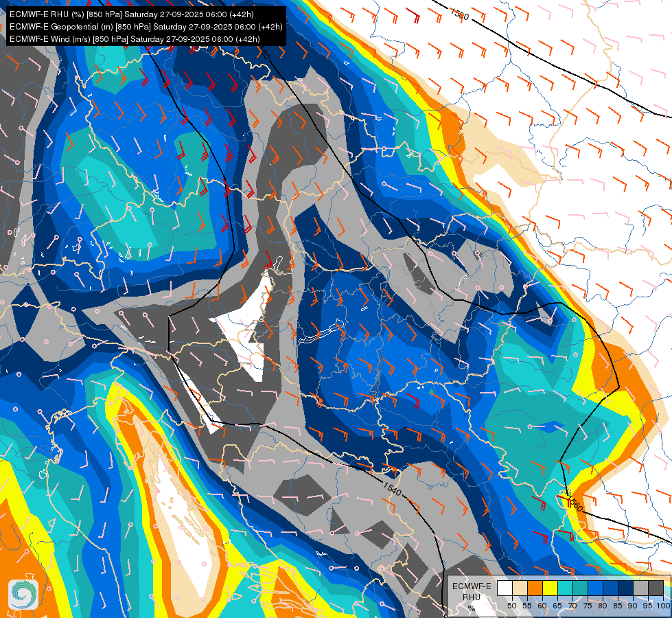Pick the yellow 60–65 legend swatch

(x=550, y=588)
